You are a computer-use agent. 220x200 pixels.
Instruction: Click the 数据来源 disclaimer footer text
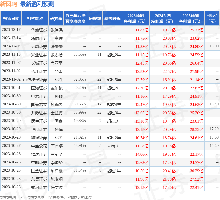pos(46,197)
